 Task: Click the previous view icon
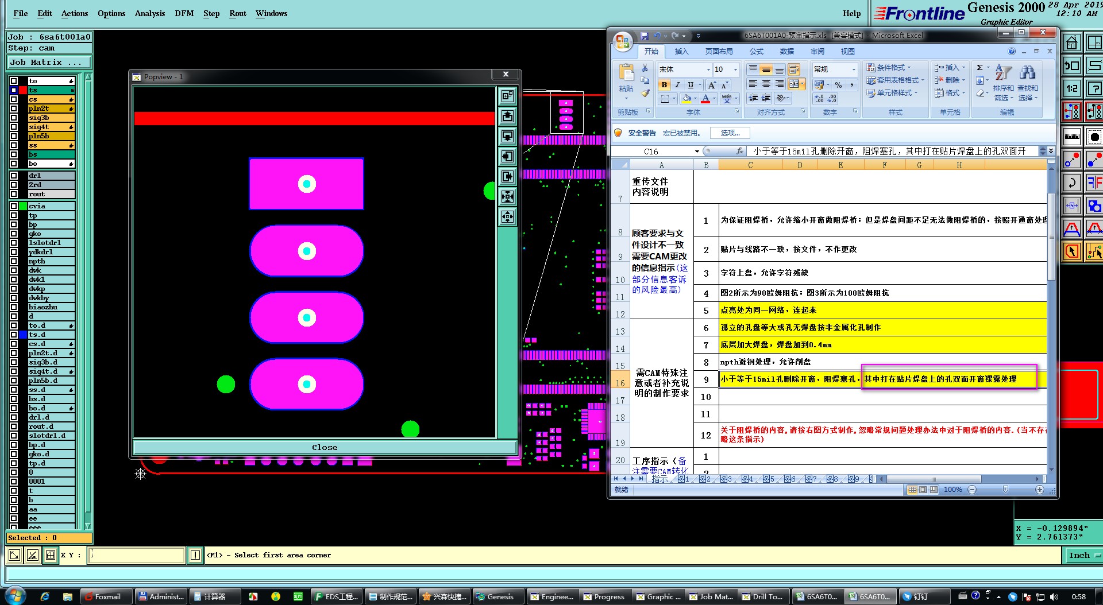(x=1071, y=65)
